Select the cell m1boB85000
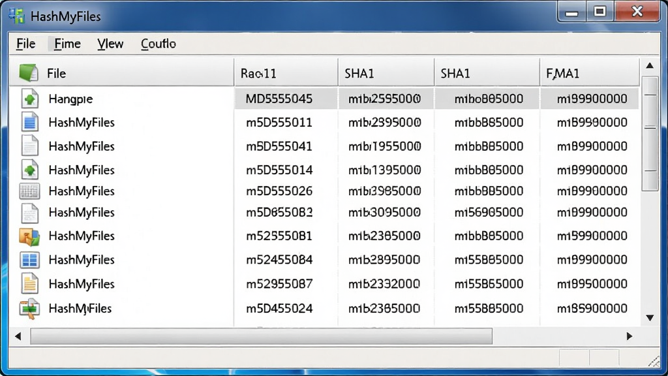Viewport: 668px width, 376px height. tap(489, 99)
